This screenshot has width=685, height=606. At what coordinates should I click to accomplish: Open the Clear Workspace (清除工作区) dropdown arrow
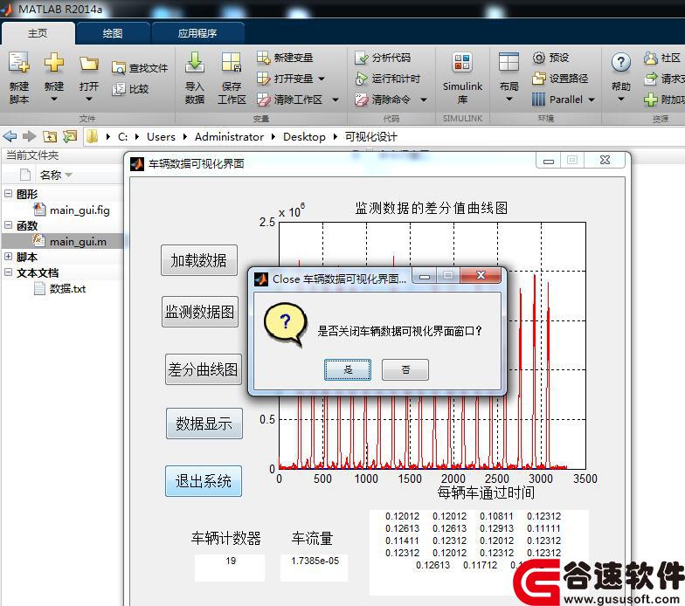336,100
